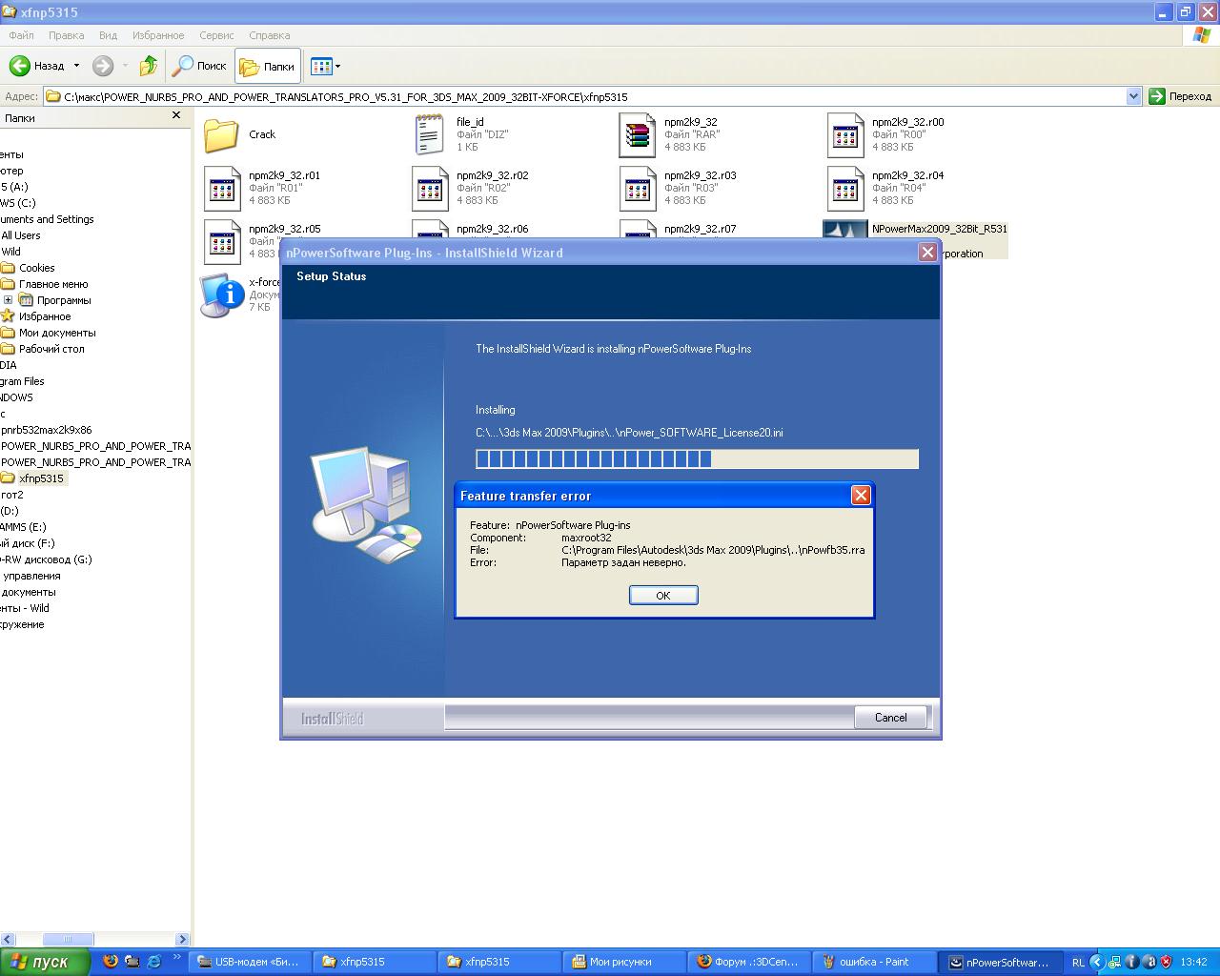Go back with the Назад button

pos(38,66)
